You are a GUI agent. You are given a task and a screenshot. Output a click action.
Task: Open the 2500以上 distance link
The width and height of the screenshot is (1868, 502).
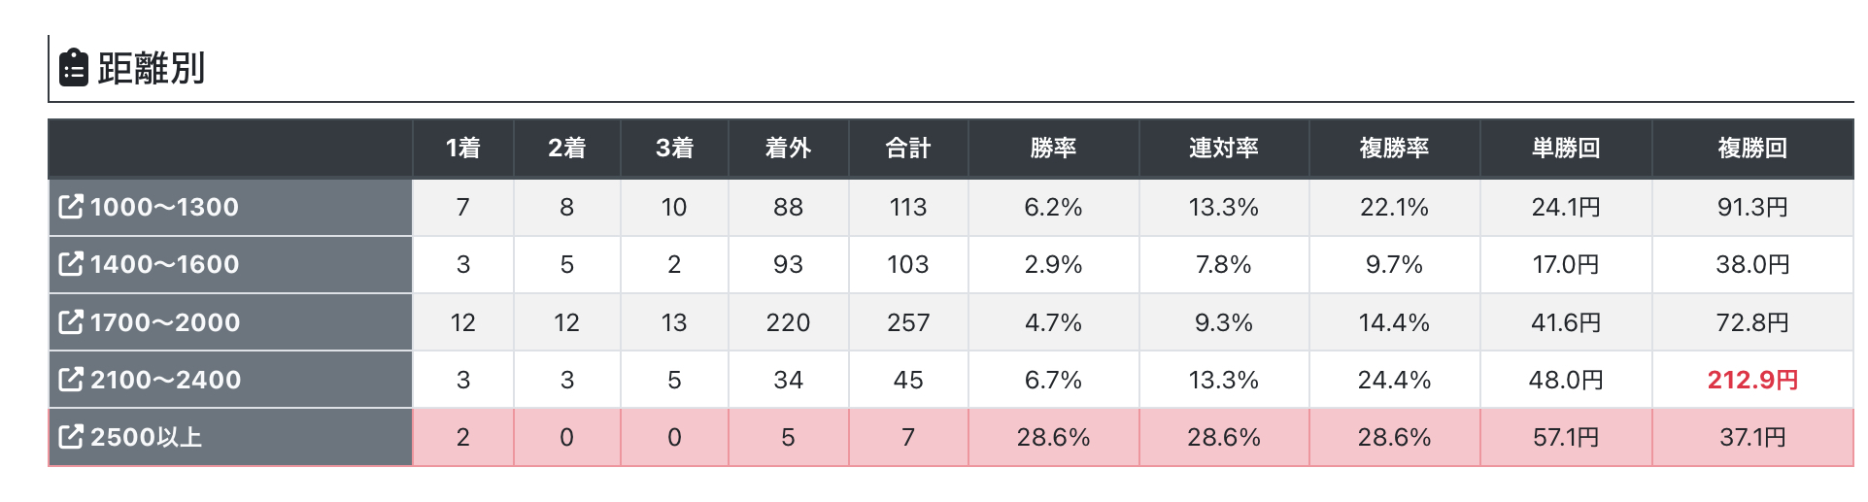[x=146, y=437]
